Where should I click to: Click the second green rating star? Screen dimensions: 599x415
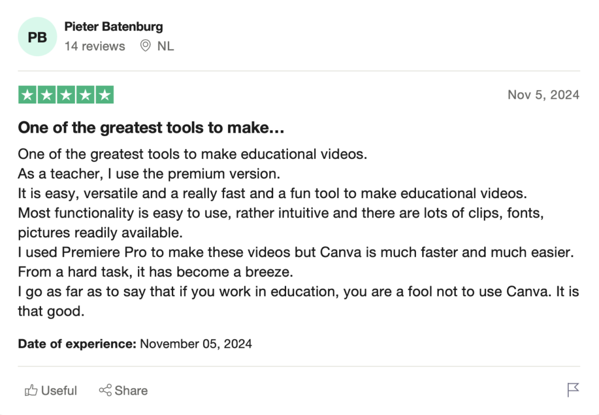tap(47, 95)
